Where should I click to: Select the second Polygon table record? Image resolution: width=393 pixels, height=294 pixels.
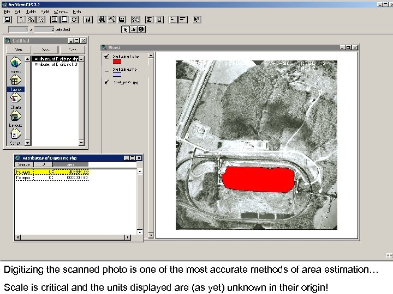pyautogui.click(x=52, y=177)
